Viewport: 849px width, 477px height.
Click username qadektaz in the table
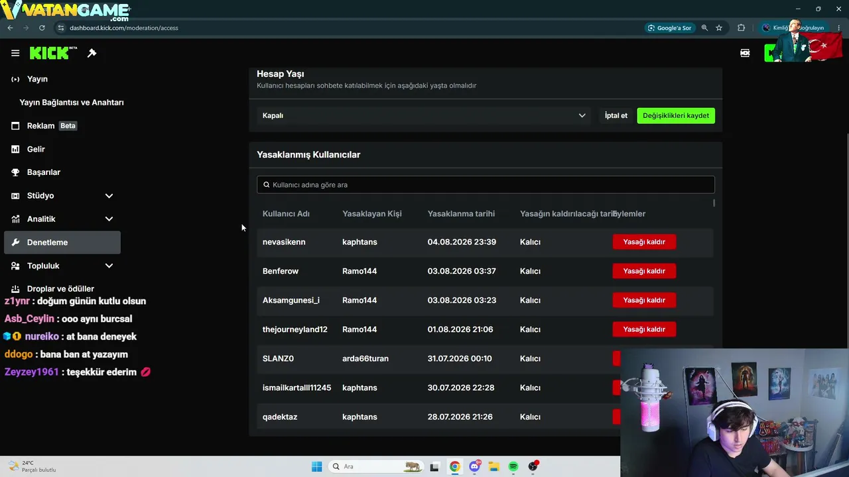tap(280, 417)
